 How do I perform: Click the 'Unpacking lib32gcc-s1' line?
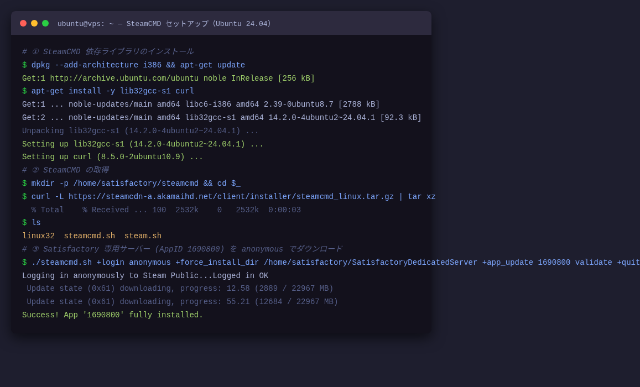coord(141,131)
